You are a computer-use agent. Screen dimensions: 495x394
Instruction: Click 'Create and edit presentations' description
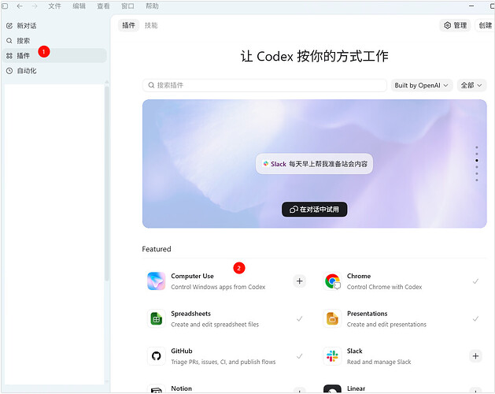point(386,325)
